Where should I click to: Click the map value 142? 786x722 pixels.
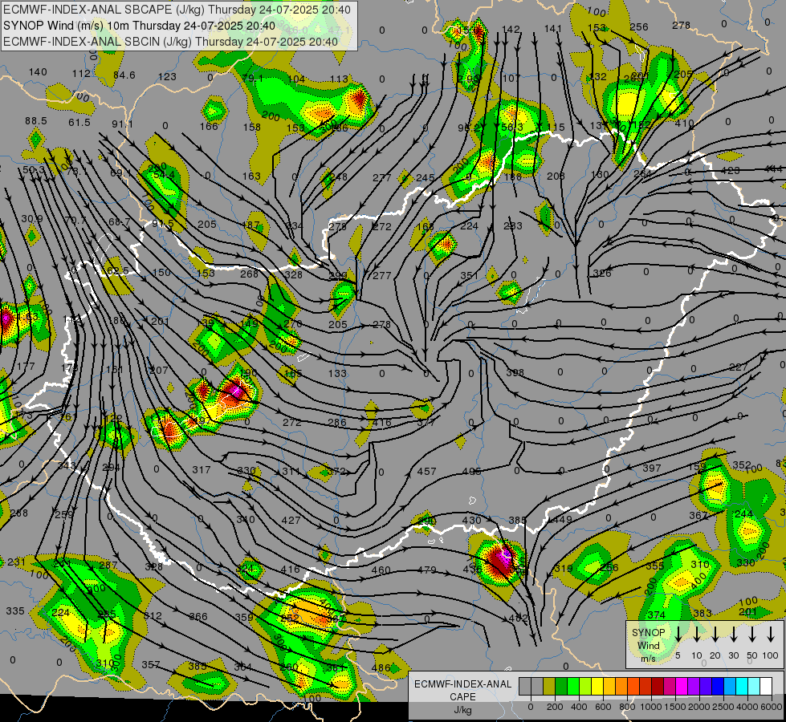click(x=511, y=30)
